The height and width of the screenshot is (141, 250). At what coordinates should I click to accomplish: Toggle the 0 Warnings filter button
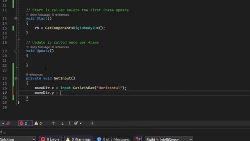pyautogui.click(x=79, y=139)
